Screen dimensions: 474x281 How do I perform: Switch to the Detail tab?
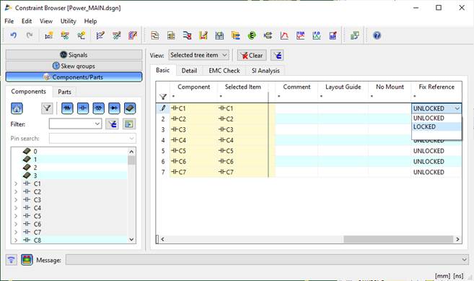189,71
